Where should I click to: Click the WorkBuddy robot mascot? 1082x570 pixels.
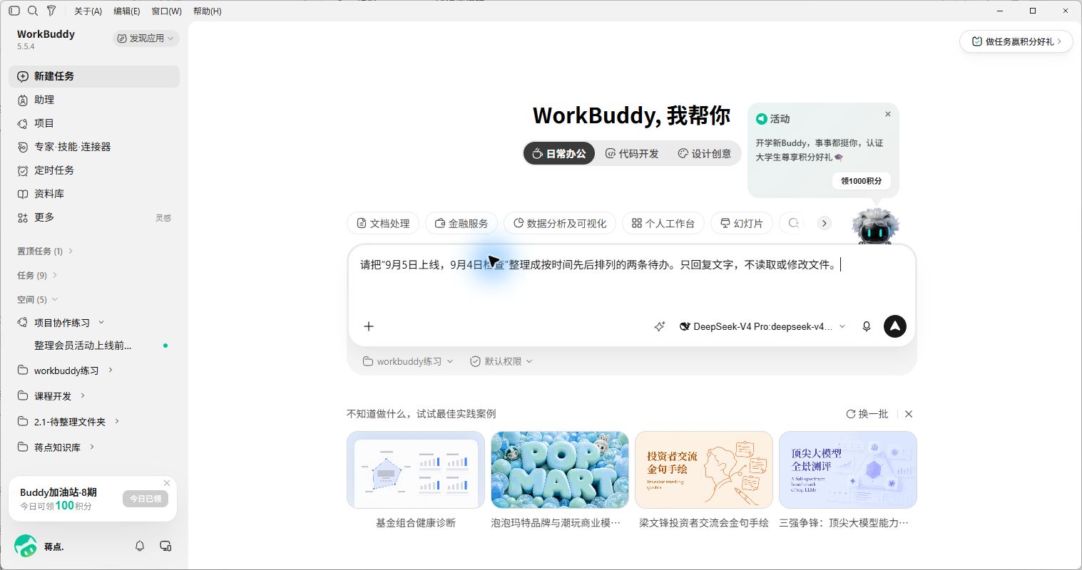[876, 227]
